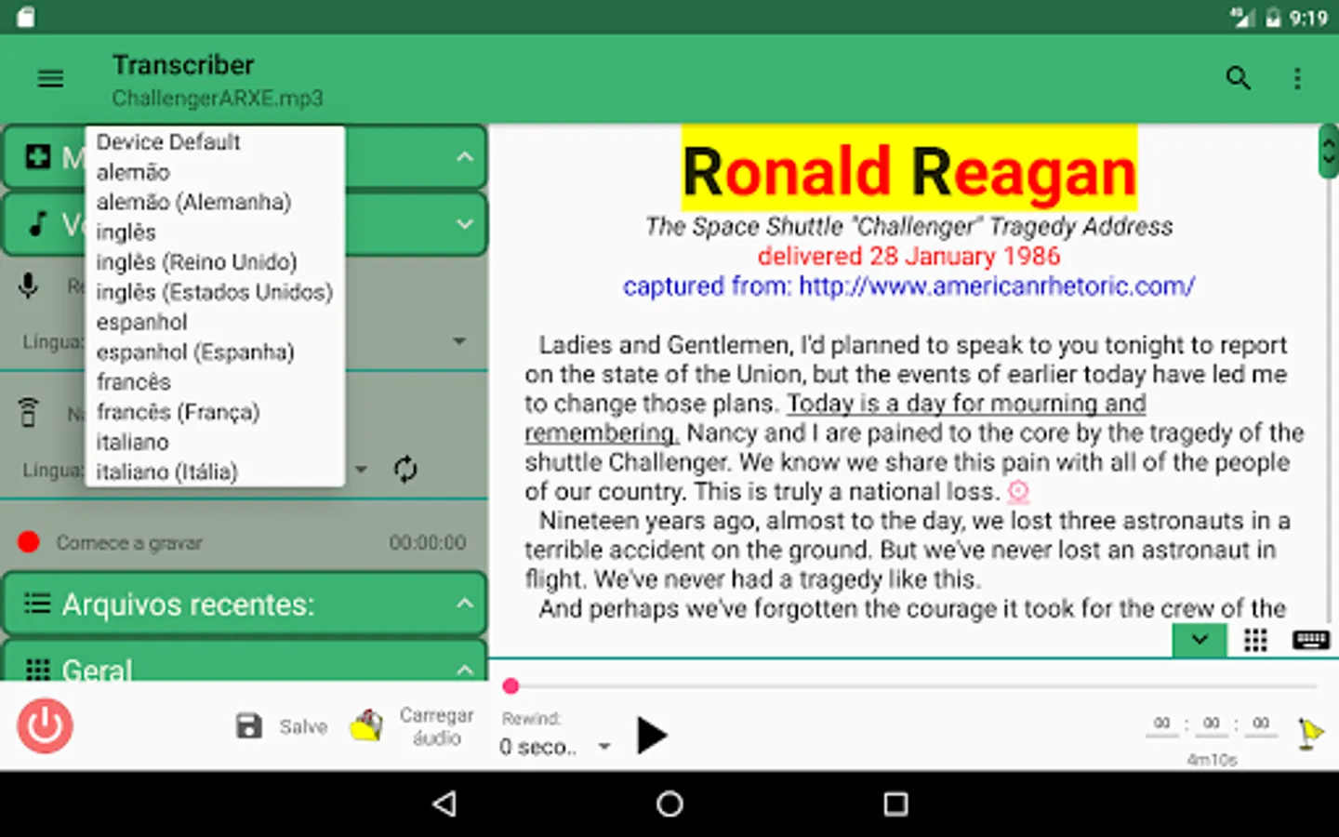Image resolution: width=1339 pixels, height=837 pixels.
Task: Go back with Android back button
Action: 444,804
